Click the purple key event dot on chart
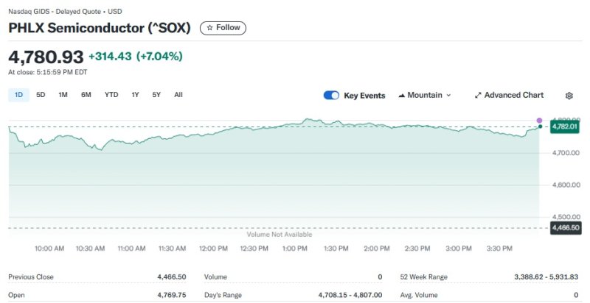Screen dimensions: 590x303 click(x=539, y=120)
